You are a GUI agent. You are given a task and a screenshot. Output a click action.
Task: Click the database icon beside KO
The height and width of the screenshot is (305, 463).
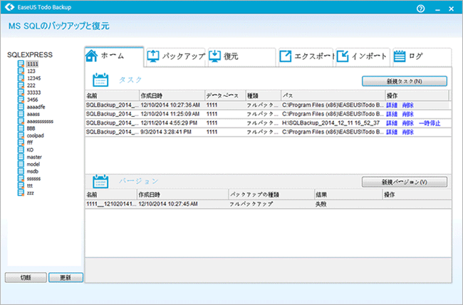coord(21,150)
